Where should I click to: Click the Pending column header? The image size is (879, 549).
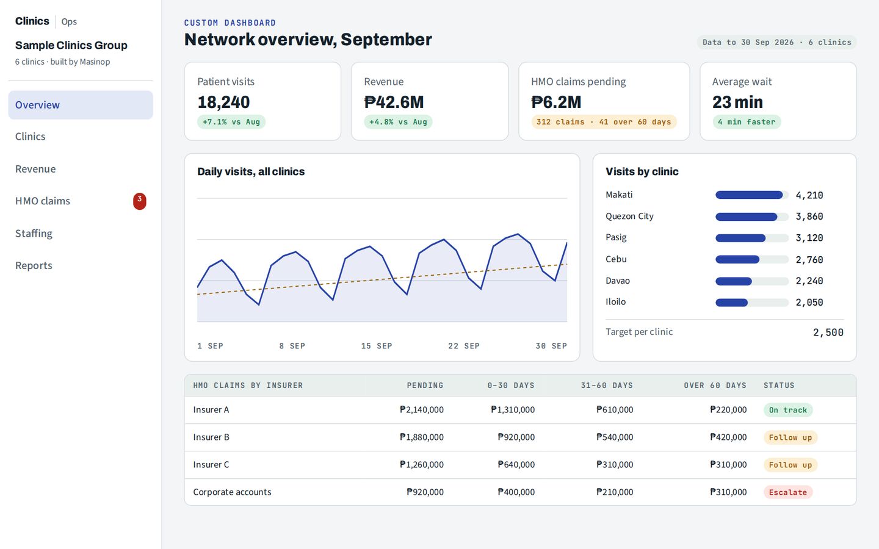(x=425, y=386)
